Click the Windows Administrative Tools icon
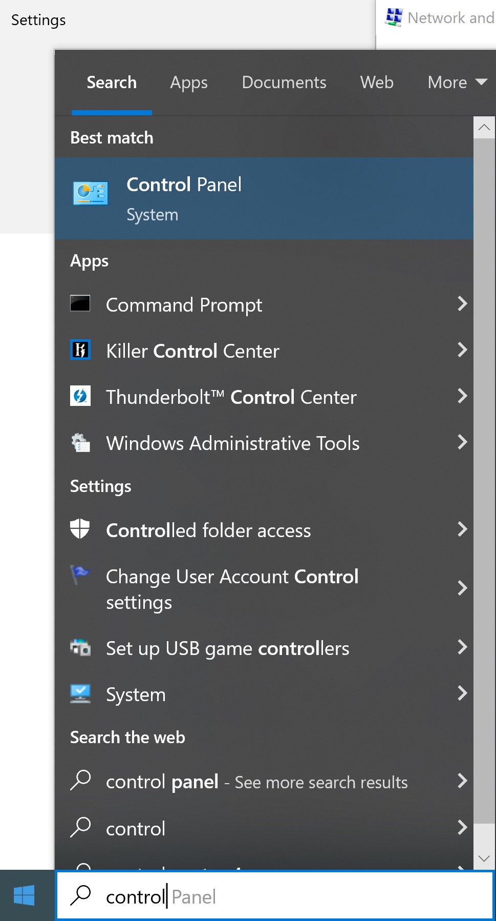496x921 pixels. 80,442
